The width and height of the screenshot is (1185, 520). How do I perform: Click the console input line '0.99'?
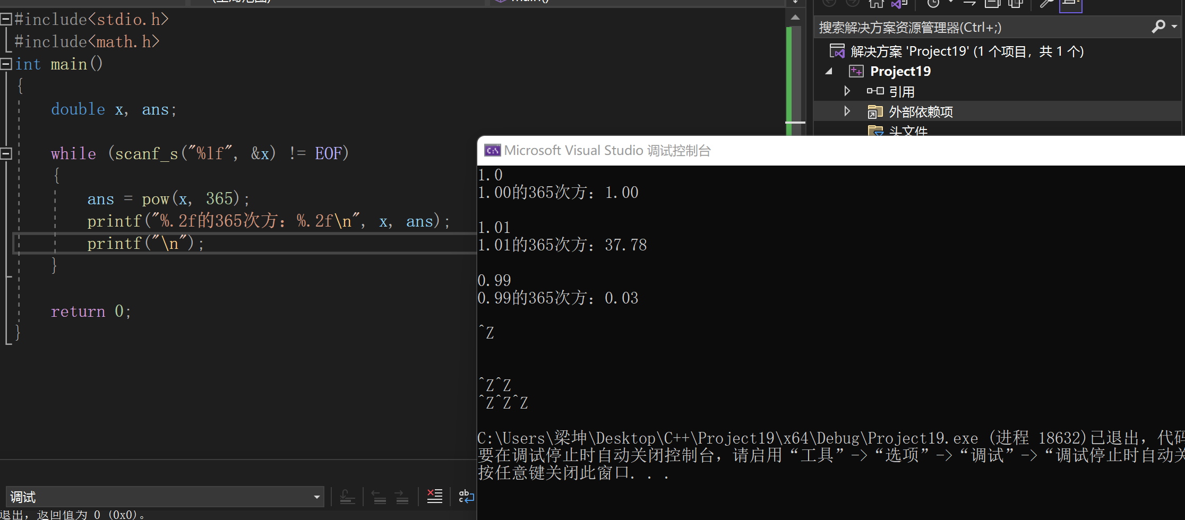click(494, 280)
